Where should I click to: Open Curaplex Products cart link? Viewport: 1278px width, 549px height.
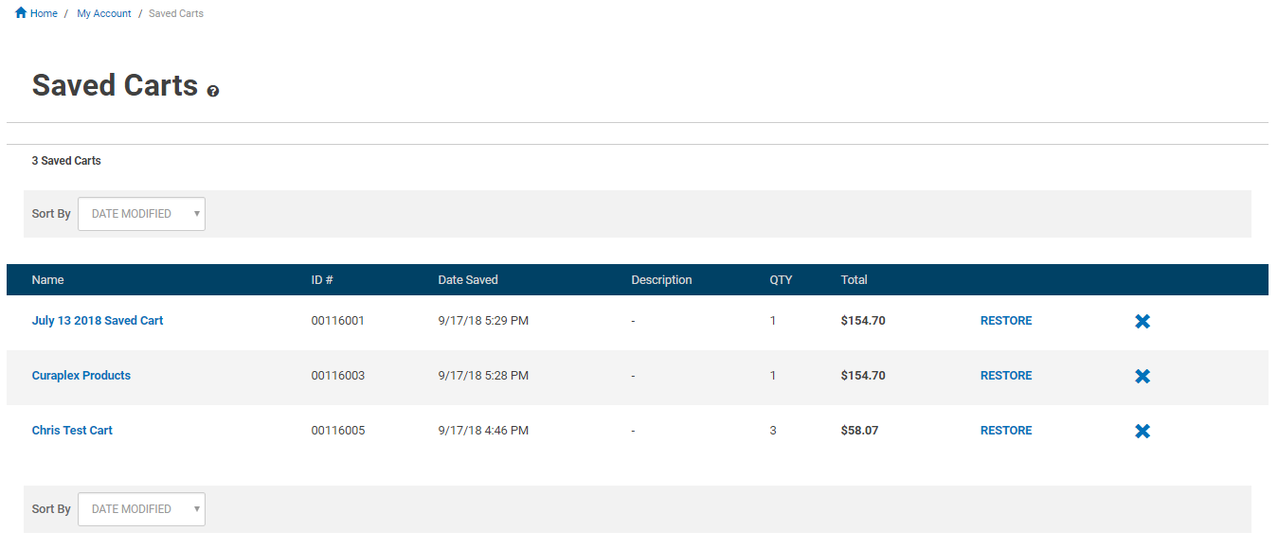(81, 376)
